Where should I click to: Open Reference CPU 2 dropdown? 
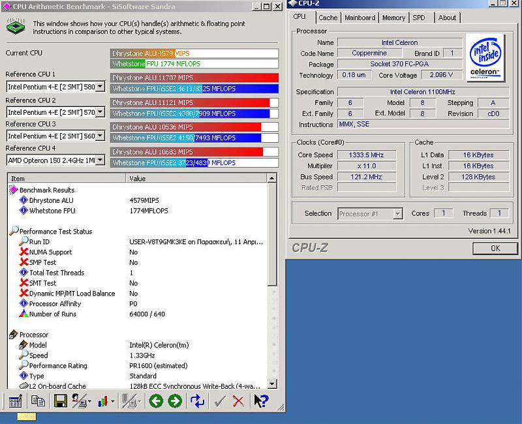coord(100,112)
